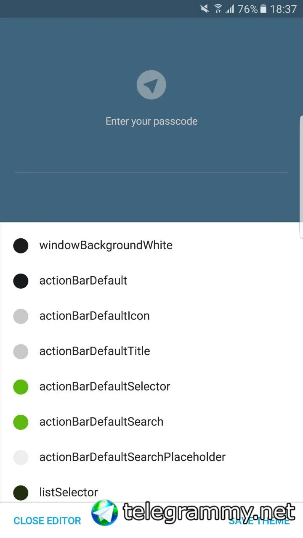Tap the actionBarDefaultTitle gray swatch
The image size is (303, 538).
click(21, 351)
